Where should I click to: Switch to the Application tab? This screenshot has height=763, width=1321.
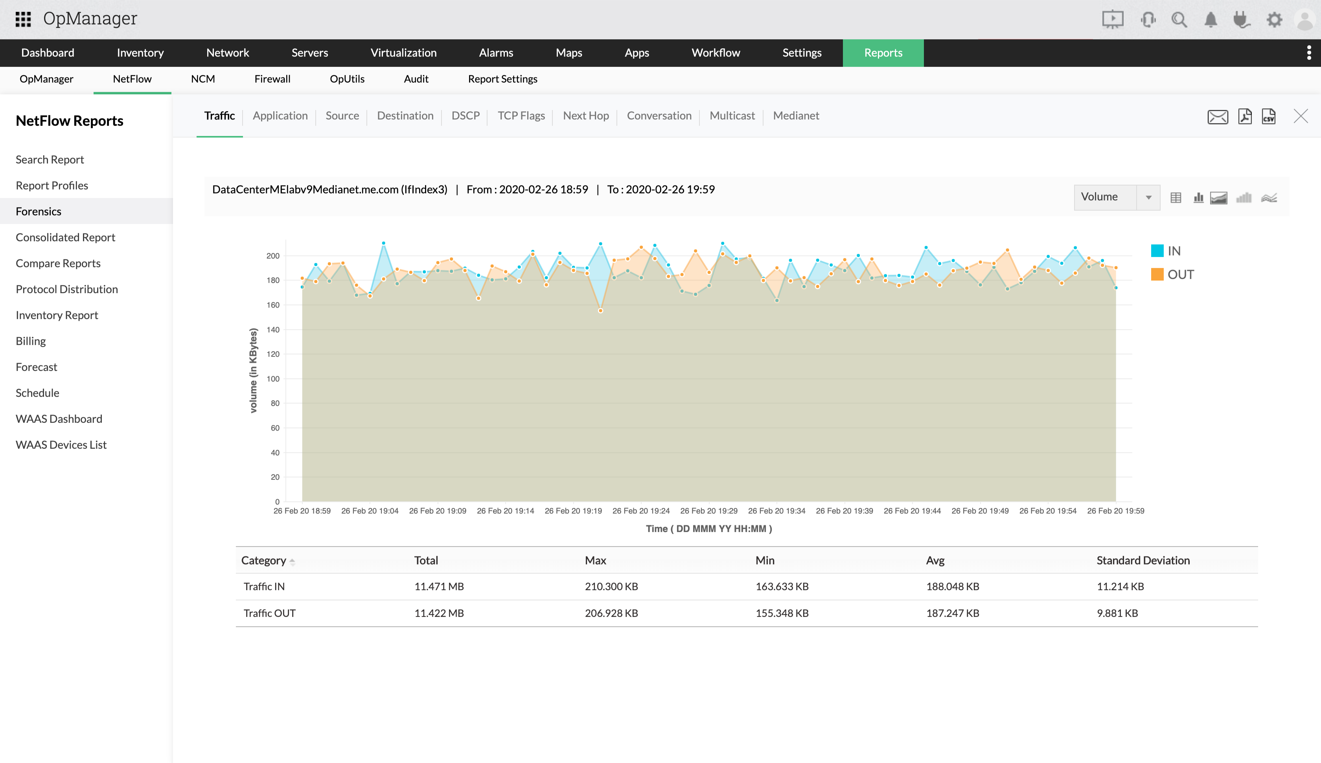[280, 115]
